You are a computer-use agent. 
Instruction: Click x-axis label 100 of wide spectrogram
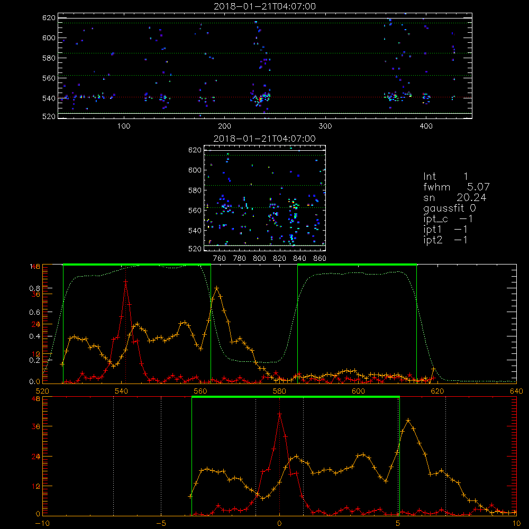[124, 126]
